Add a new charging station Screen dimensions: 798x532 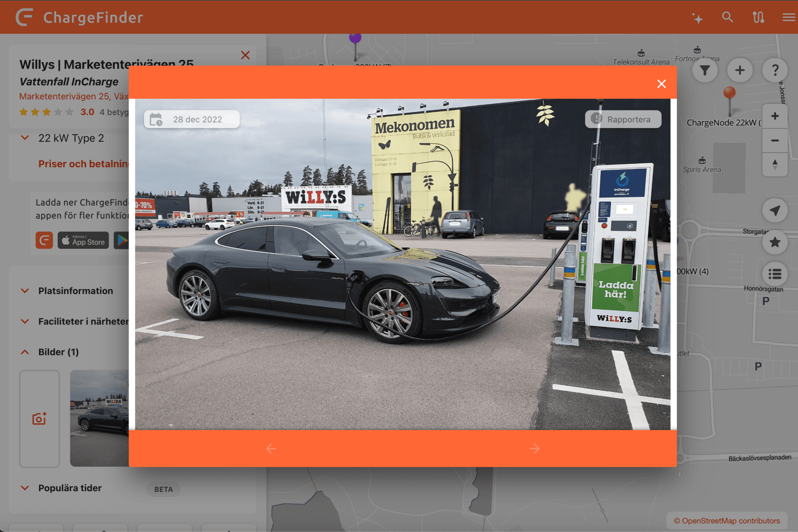coord(740,70)
